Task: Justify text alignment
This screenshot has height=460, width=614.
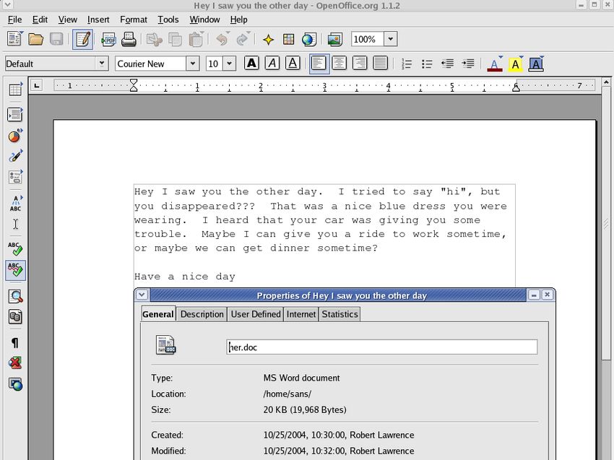Action: [x=380, y=63]
